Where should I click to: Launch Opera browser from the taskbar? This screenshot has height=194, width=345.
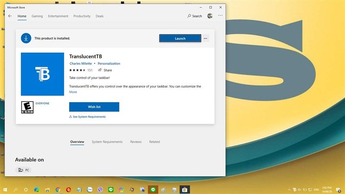tap(69, 190)
